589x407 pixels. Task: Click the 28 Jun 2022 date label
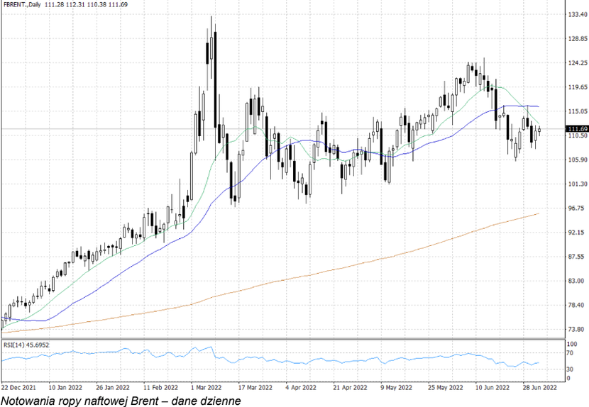540,387
